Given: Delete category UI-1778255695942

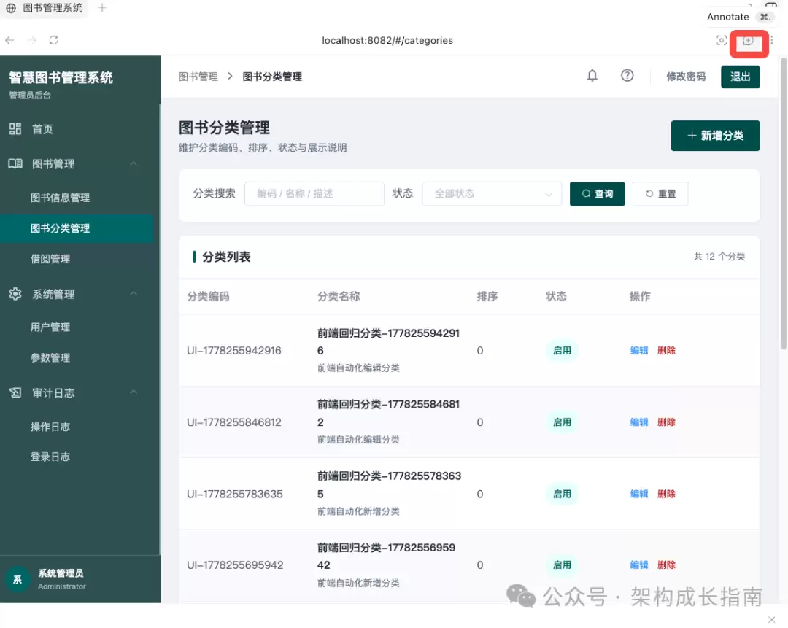Looking at the screenshot, I should [x=666, y=565].
